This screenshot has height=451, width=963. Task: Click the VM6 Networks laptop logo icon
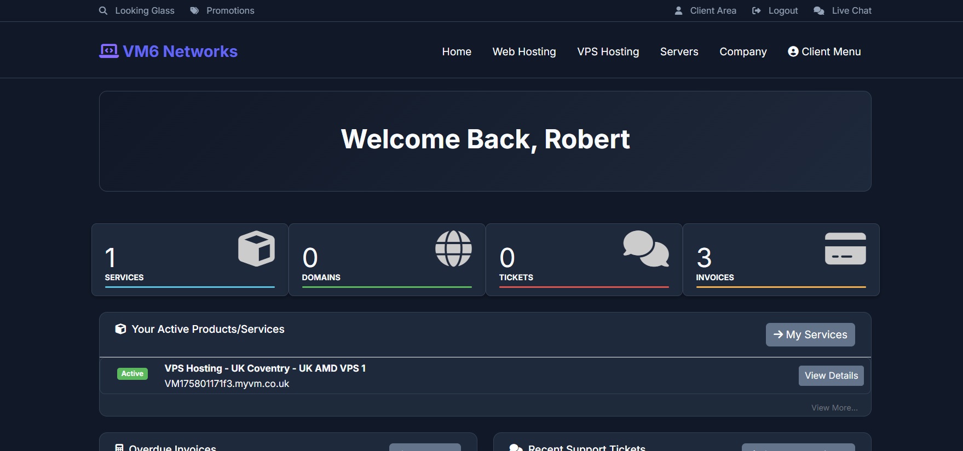108,51
